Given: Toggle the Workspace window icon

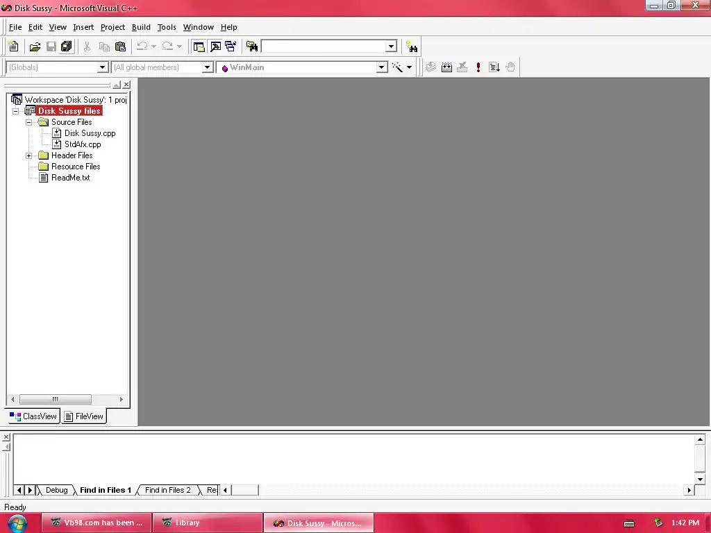Looking at the screenshot, I should coord(199,46).
